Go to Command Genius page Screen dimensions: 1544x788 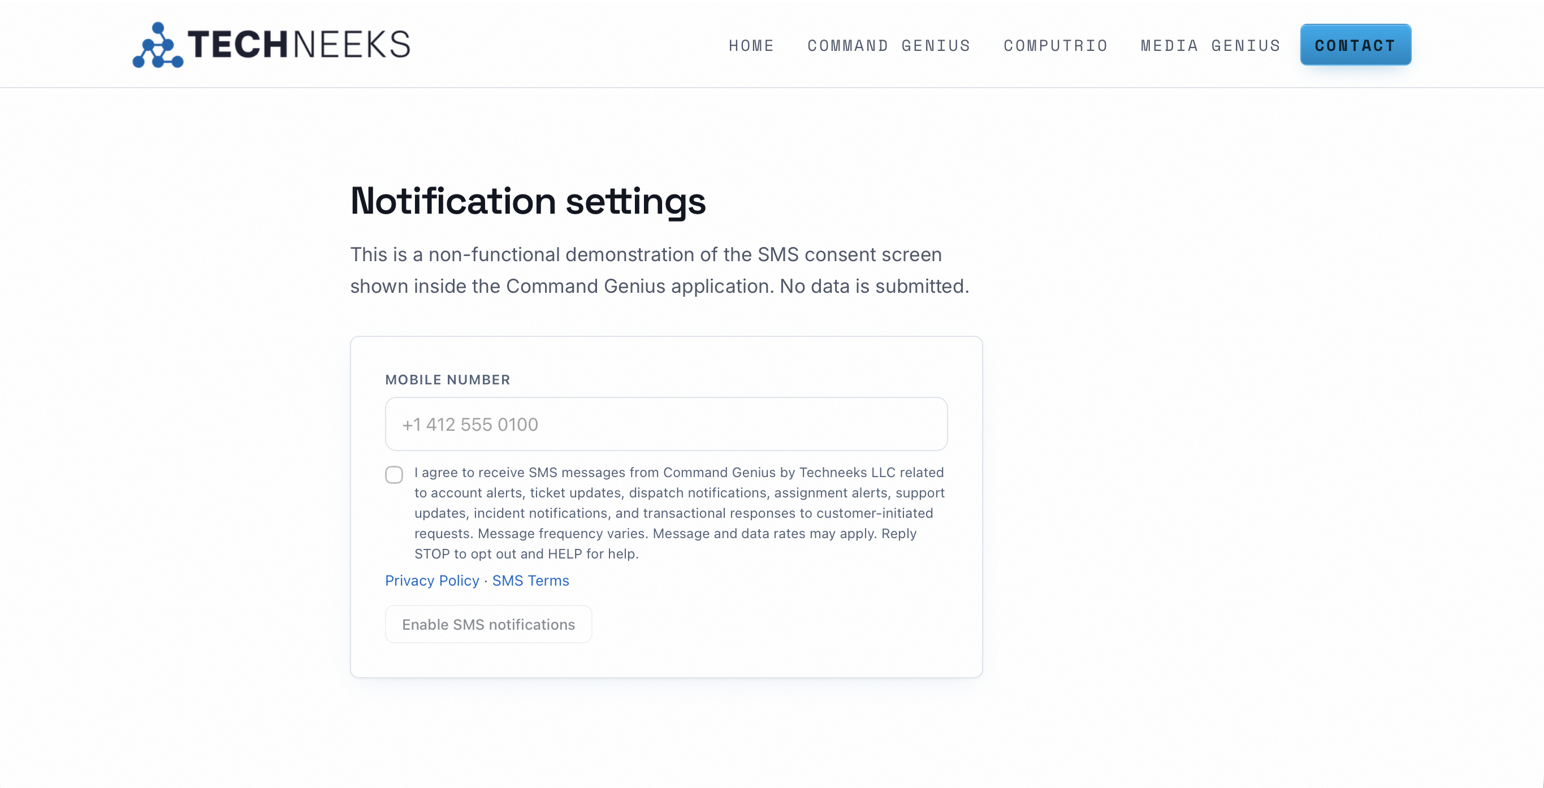[x=889, y=46]
